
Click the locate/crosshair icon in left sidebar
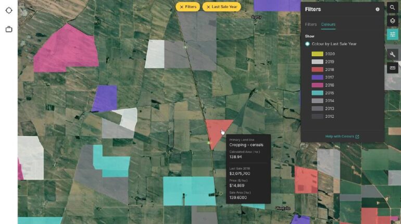pyautogui.click(x=9, y=10)
